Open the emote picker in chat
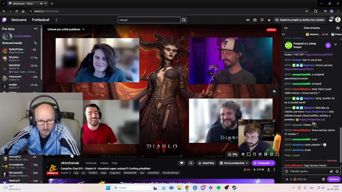342x192 pixels. click(337, 171)
